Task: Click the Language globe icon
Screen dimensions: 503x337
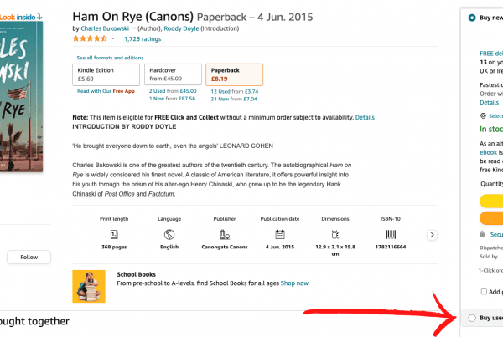Action: point(169,235)
